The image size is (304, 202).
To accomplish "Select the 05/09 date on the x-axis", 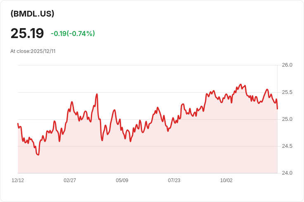I will [122, 180].
